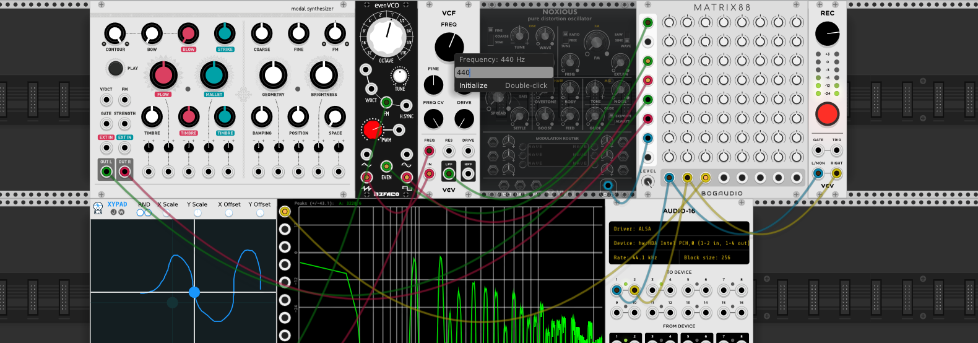
Task: Click the LPF output jack on VCF
Action: pos(449,174)
